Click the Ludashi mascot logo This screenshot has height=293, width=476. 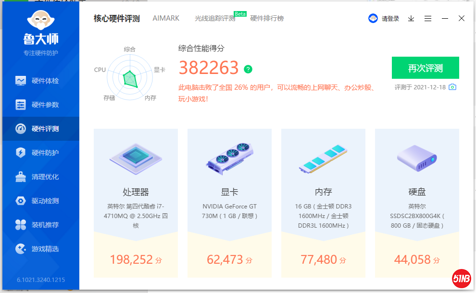click(41, 20)
